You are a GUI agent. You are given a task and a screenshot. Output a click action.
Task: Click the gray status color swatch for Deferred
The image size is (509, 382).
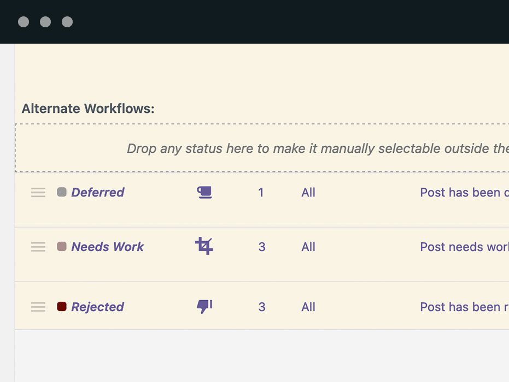point(62,192)
